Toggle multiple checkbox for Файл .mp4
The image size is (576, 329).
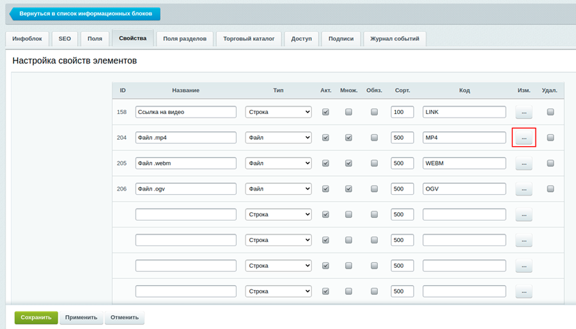349,138
